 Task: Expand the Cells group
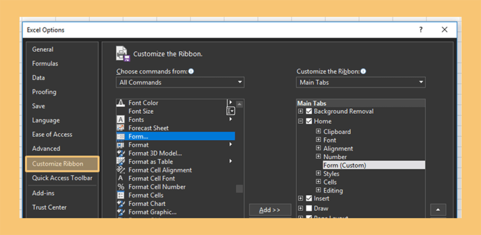[318, 182]
